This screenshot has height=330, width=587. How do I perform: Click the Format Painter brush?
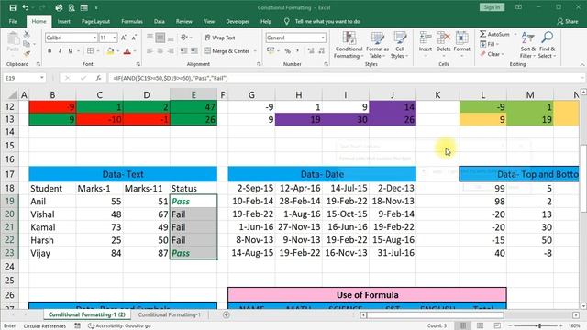coord(27,53)
